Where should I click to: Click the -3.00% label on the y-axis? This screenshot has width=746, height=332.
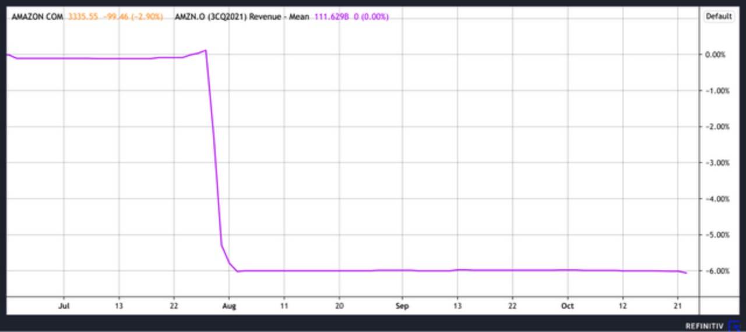[714, 163]
